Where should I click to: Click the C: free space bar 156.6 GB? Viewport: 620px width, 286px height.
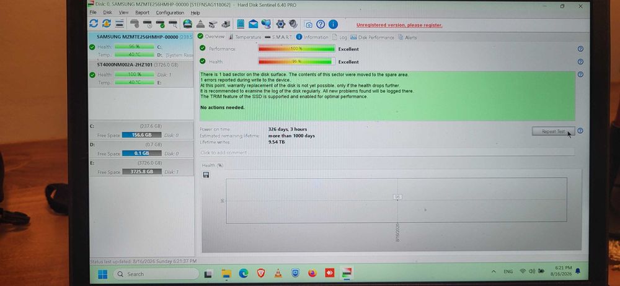(141, 135)
